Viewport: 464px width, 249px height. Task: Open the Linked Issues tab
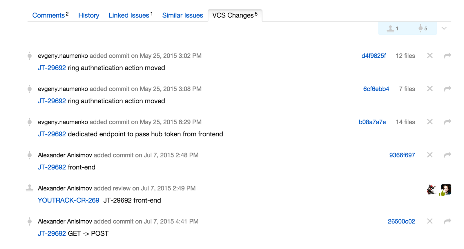point(130,15)
